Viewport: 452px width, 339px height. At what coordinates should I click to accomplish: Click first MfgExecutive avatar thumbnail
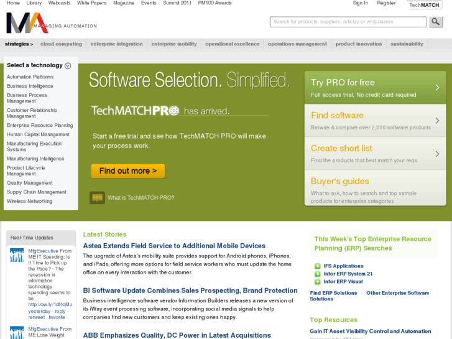(x=17, y=255)
